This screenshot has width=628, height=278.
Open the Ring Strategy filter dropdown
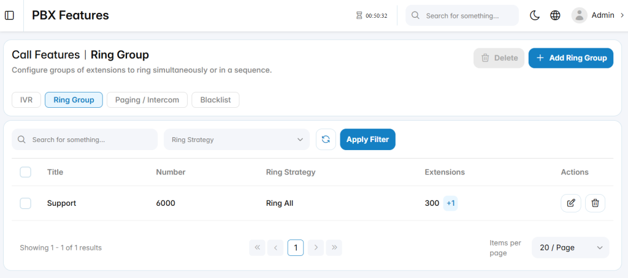pos(237,140)
